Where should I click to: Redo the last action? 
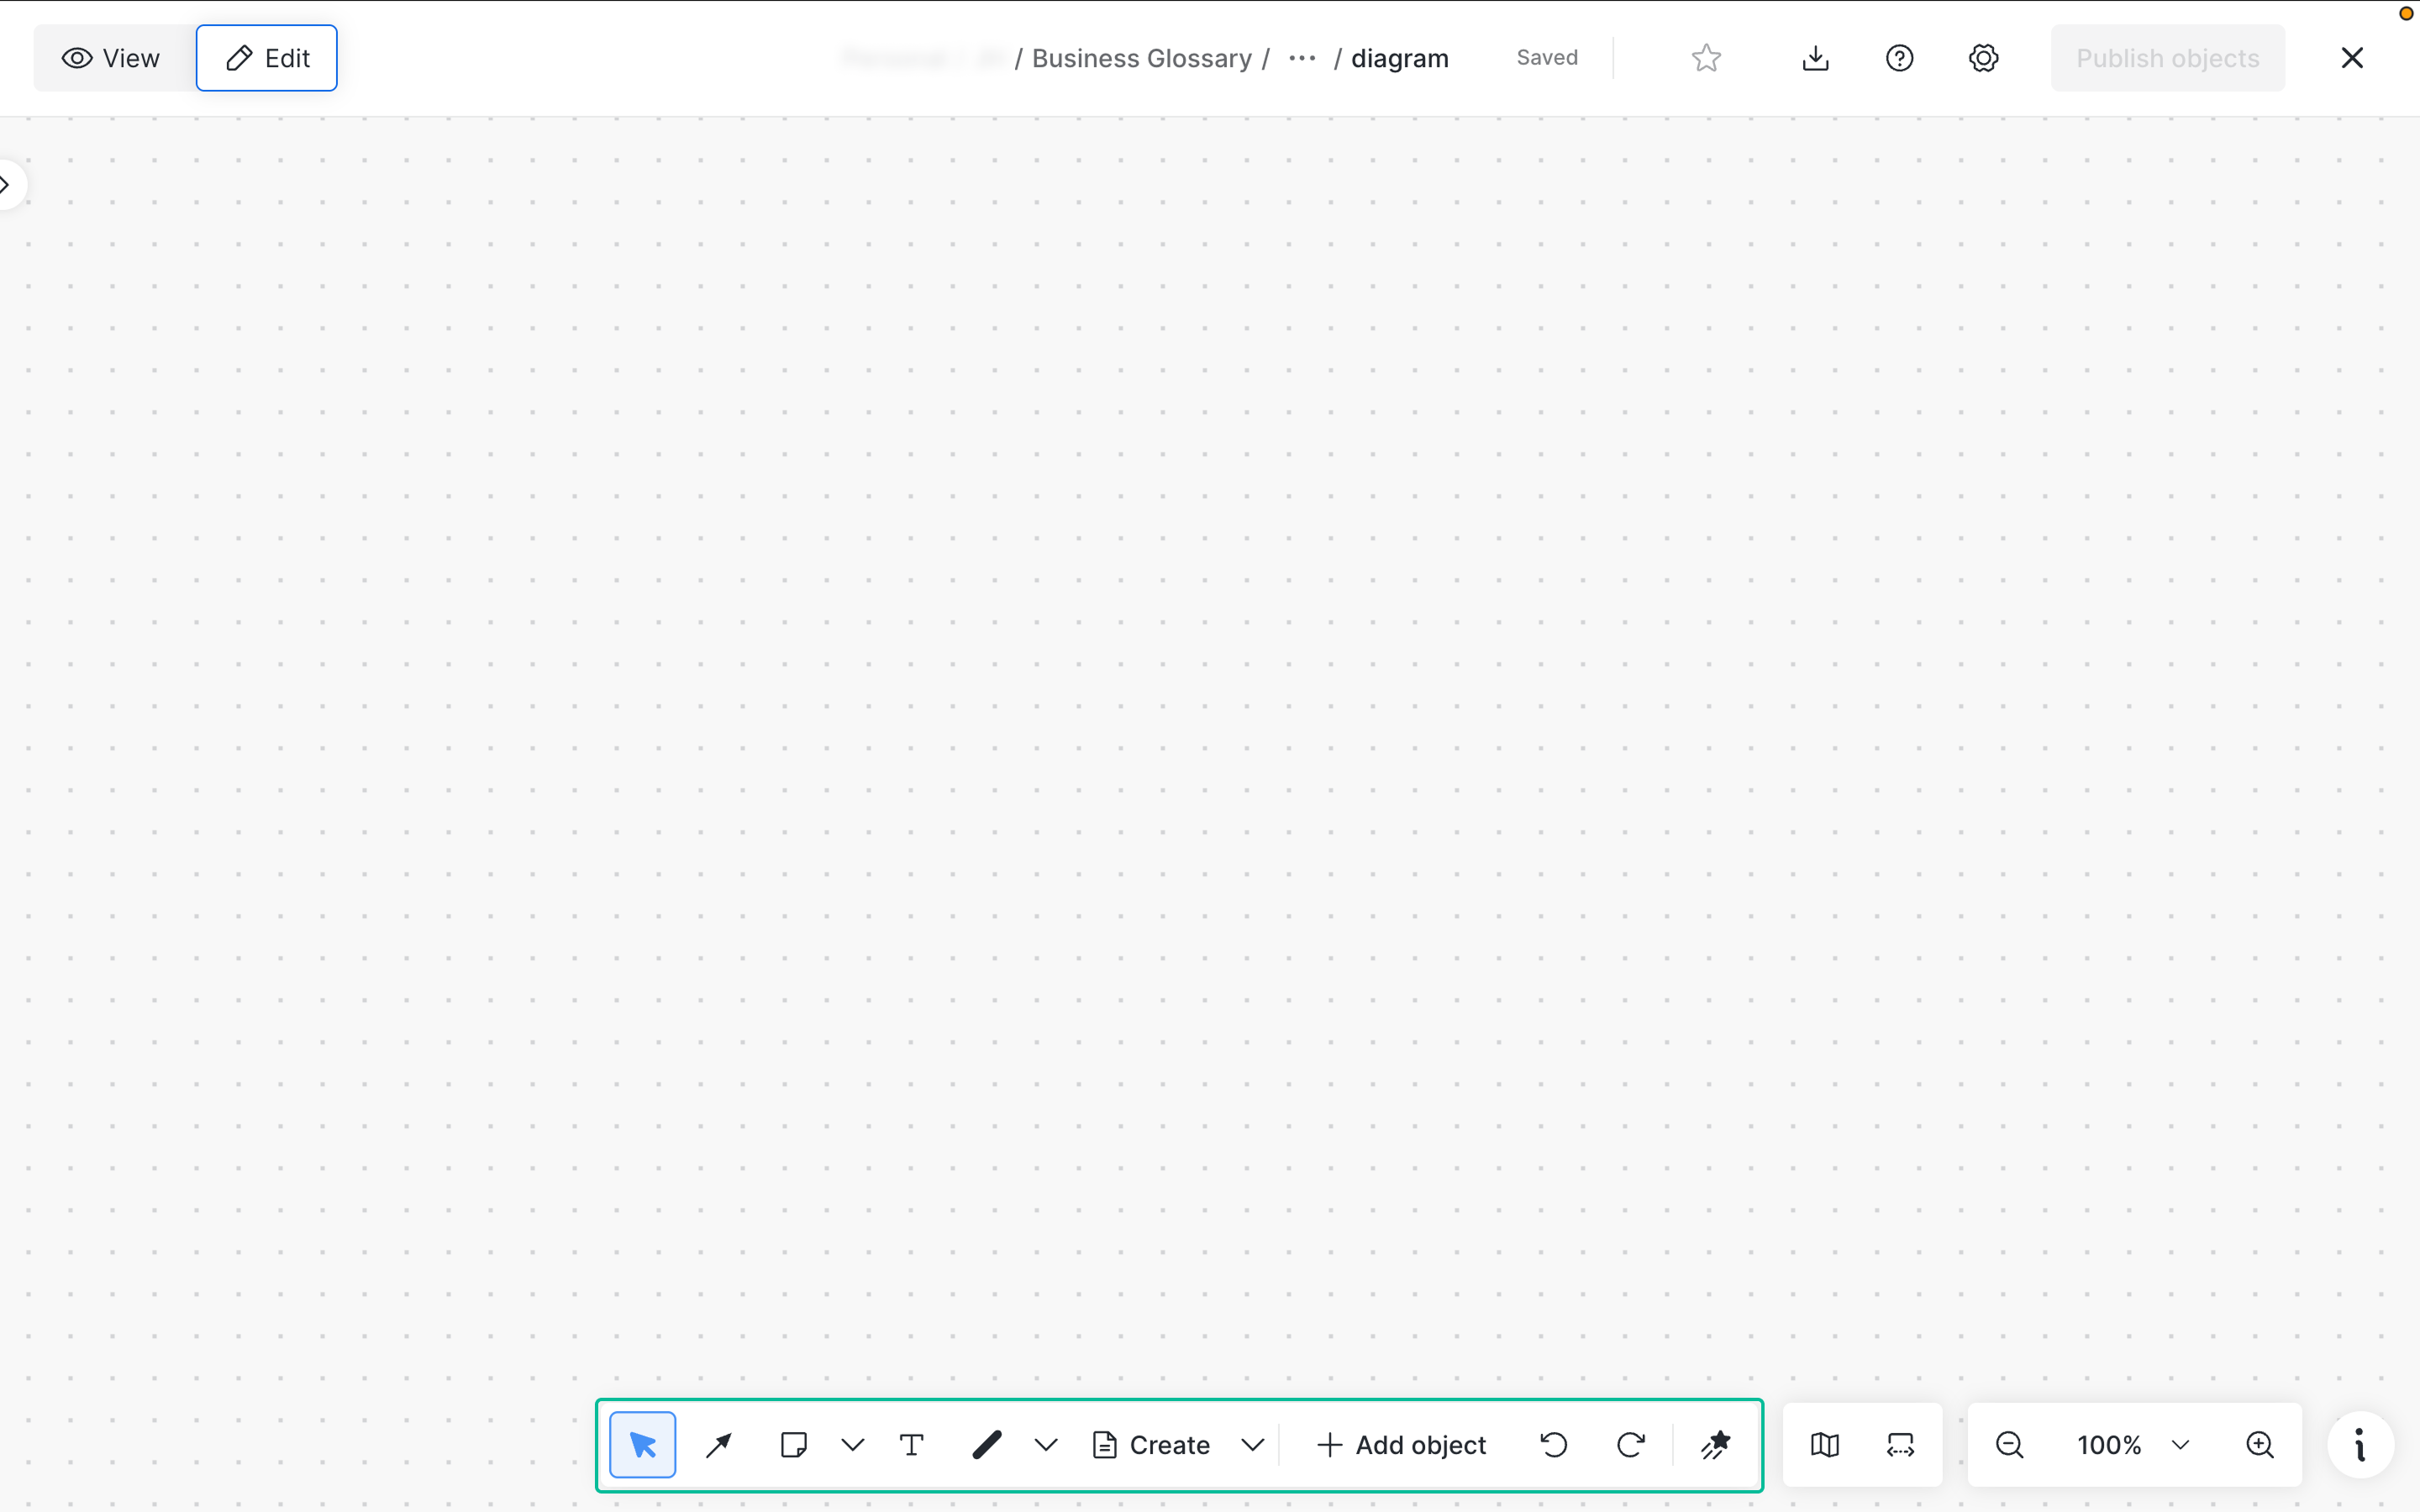tap(1630, 1444)
